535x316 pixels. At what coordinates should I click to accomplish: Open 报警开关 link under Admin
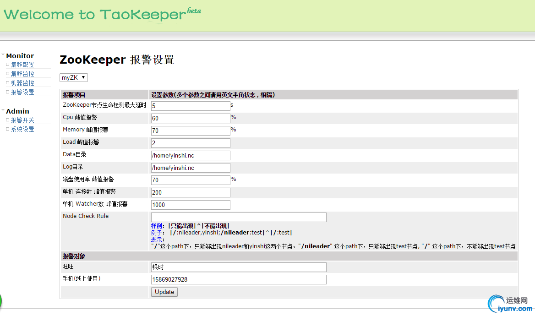click(22, 120)
